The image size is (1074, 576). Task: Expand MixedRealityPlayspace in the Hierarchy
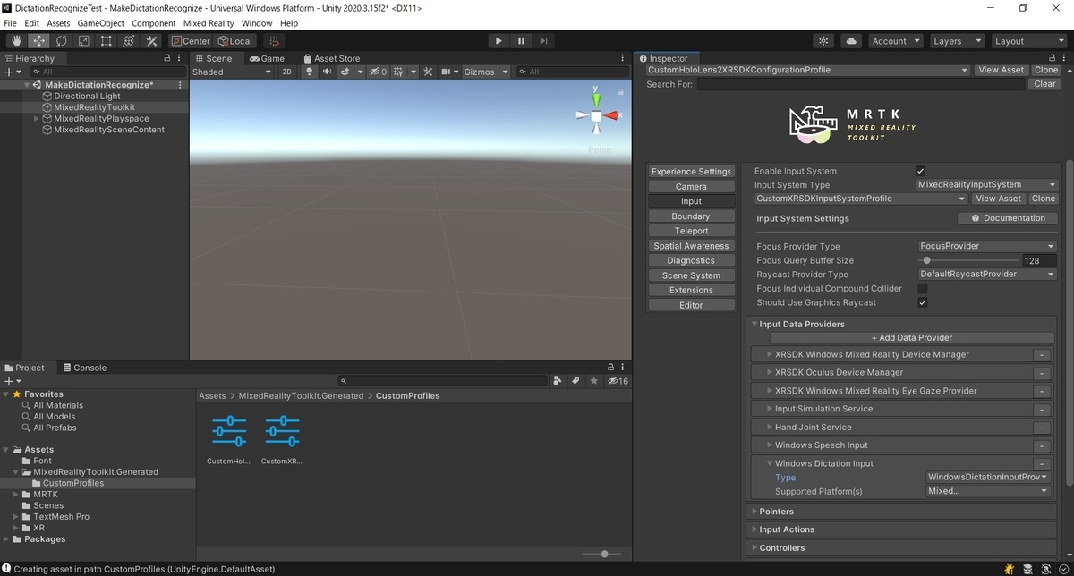(x=36, y=118)
